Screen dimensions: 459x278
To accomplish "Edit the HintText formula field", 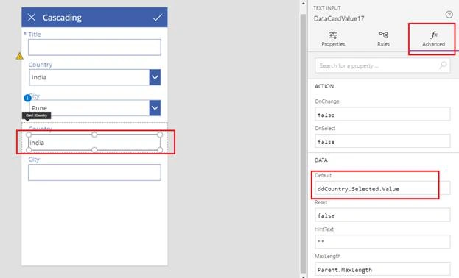I will 382,242.
